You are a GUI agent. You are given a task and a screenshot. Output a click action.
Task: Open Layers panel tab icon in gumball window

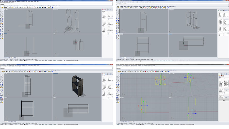222,74
